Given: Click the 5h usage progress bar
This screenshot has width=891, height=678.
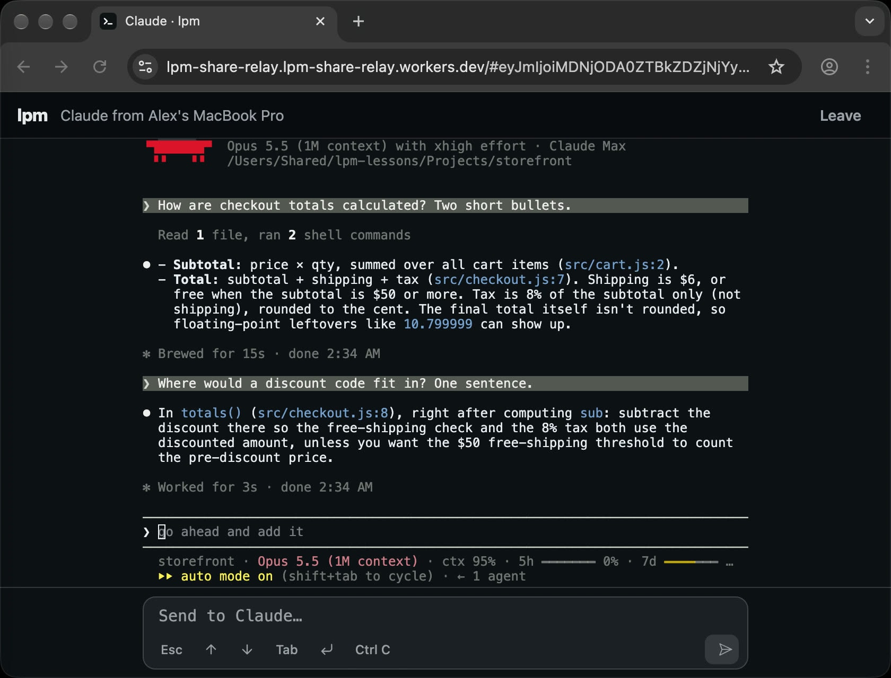Looking at the screenshot, I should [x=569, y=561].
